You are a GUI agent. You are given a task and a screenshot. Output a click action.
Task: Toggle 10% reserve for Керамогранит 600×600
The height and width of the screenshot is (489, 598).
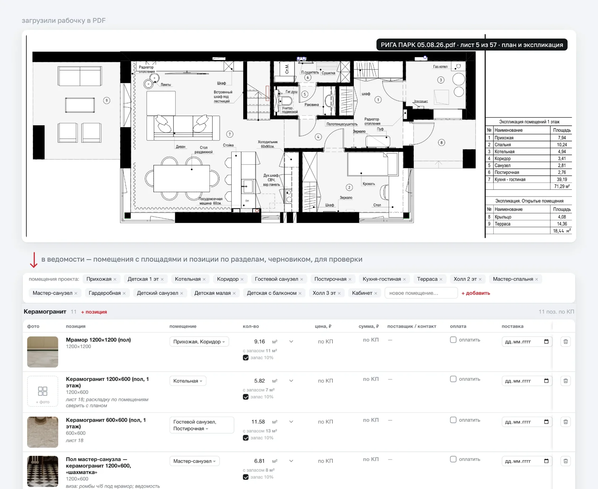pos(246,438)
